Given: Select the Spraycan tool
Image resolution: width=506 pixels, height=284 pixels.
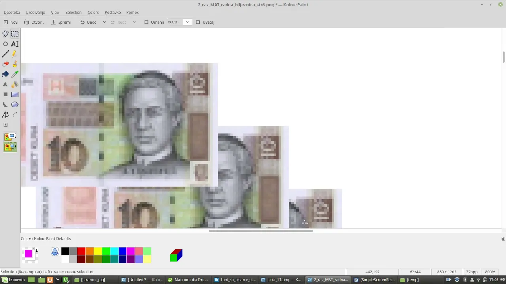Looking at the screenshot, I should pyautogui.click(x=15, y=84).
